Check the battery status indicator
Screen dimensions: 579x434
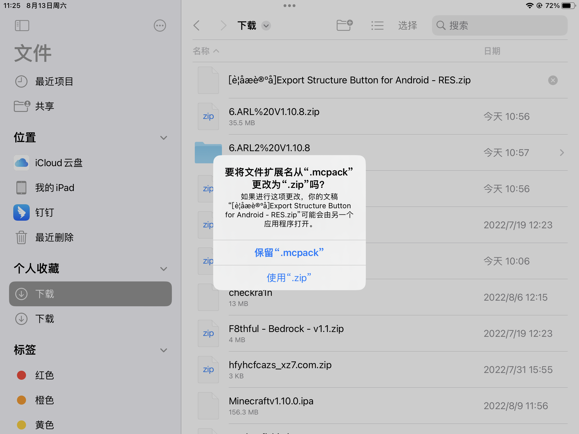tap(569, 6)
